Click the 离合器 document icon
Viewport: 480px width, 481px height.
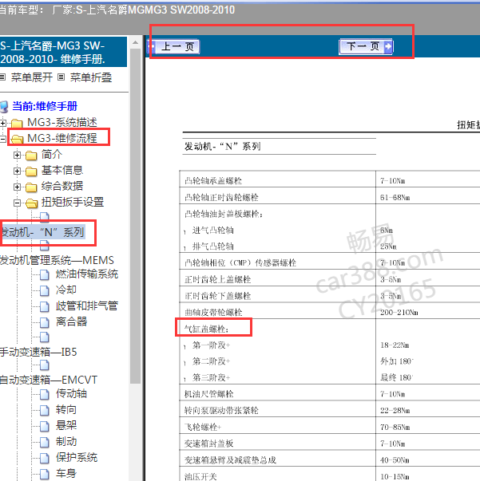(45, 323)
